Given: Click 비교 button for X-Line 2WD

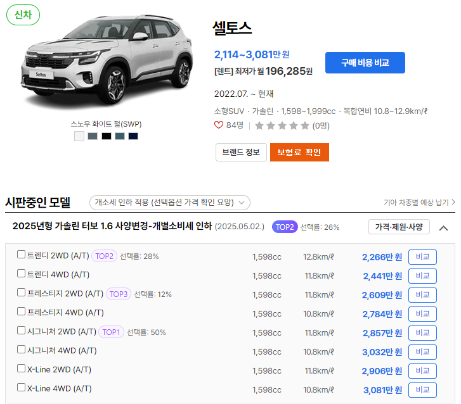Looking at the screenshot, I should point(422,371).
